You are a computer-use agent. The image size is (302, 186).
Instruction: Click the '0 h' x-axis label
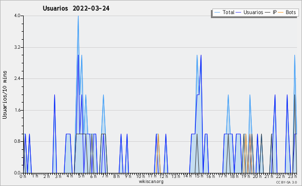tap(23, 176)
